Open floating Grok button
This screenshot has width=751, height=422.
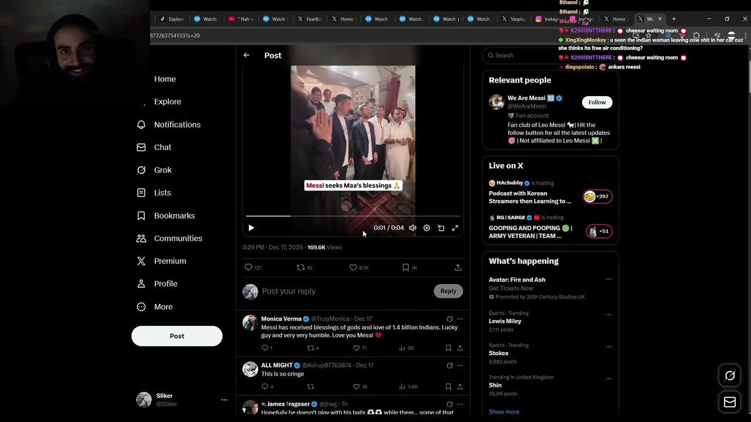730,376
